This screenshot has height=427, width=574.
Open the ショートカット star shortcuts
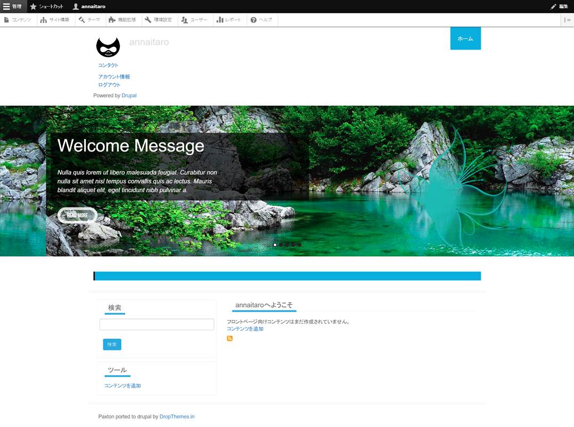click(47, 6)
